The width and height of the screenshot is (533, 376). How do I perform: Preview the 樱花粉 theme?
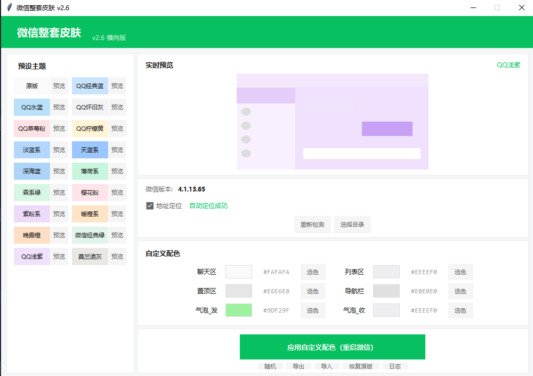tap(117, 193)
